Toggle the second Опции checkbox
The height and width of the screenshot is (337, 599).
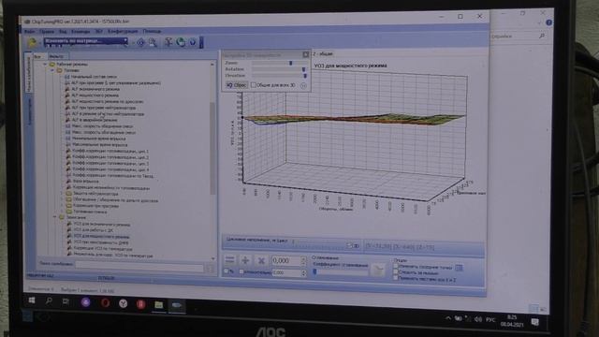(x=396, y=272)
